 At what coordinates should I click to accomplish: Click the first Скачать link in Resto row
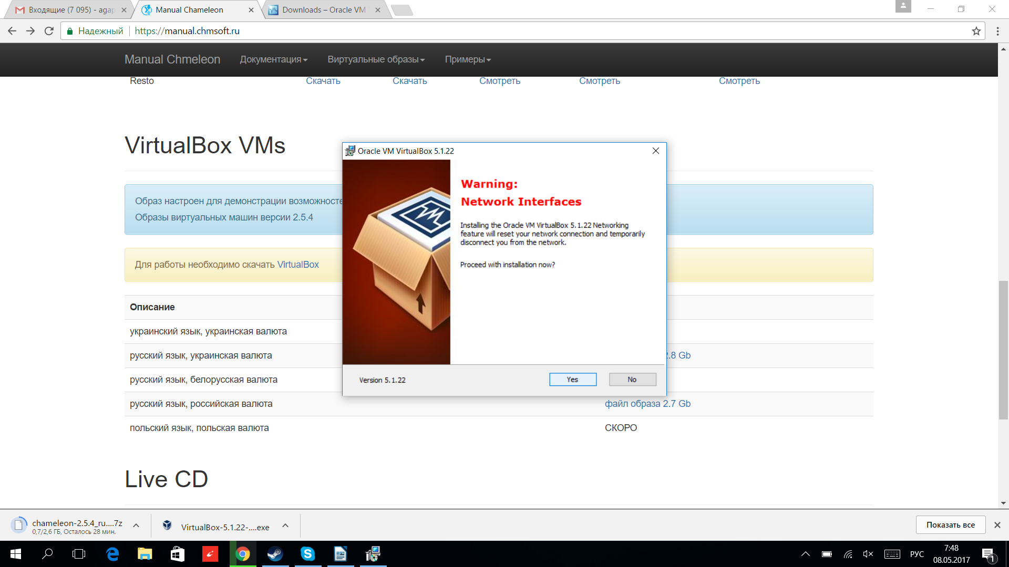pyautogui.click(x=323, y=81)
